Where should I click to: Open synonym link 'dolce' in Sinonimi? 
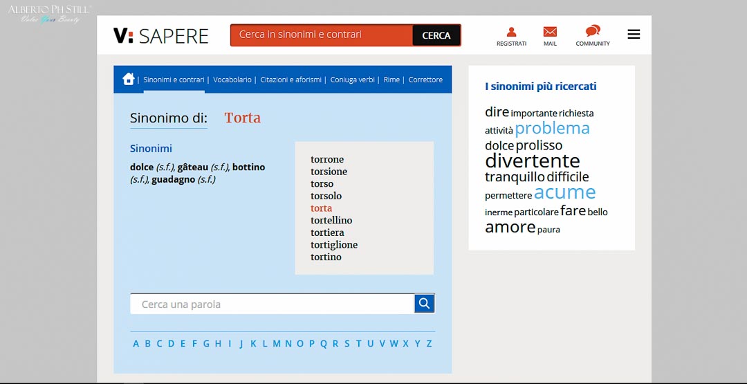(142, 167)
